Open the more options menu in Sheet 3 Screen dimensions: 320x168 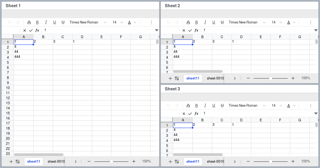[310, 105]
